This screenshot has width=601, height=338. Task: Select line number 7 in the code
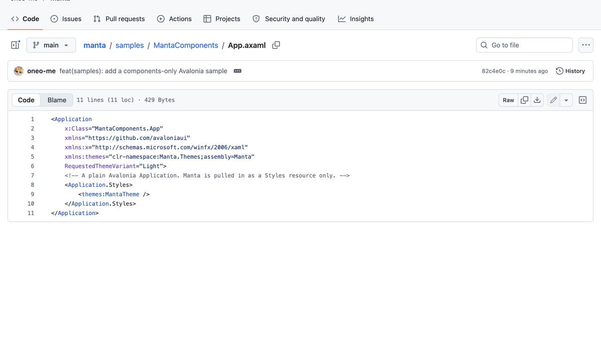pos(33,176)
